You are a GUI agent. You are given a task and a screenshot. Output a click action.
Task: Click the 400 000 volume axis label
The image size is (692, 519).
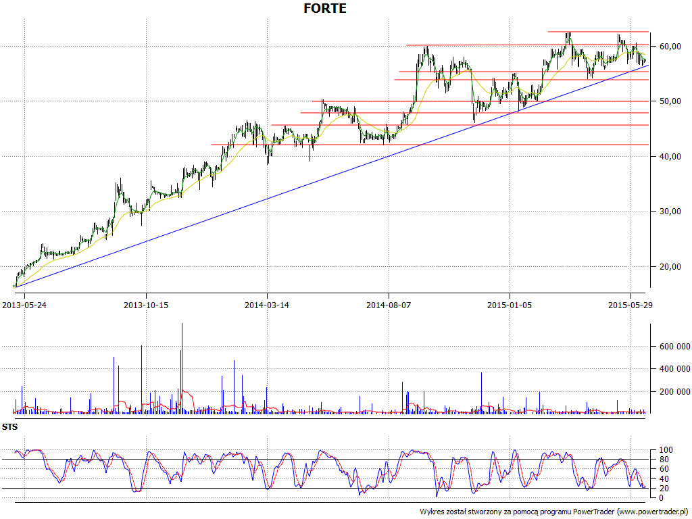pyautogui.click(x=676, y=368)
